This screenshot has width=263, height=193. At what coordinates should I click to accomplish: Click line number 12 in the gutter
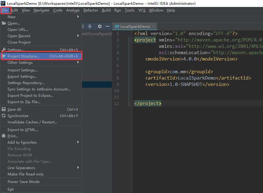coord(116,103)
